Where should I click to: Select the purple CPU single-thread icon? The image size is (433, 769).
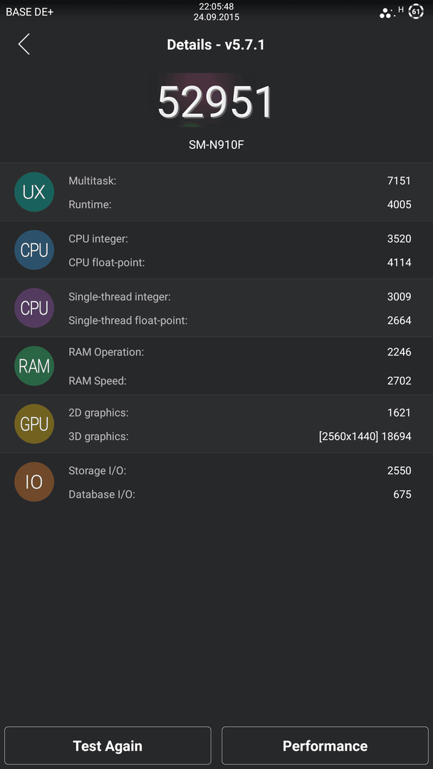point(34,308)
